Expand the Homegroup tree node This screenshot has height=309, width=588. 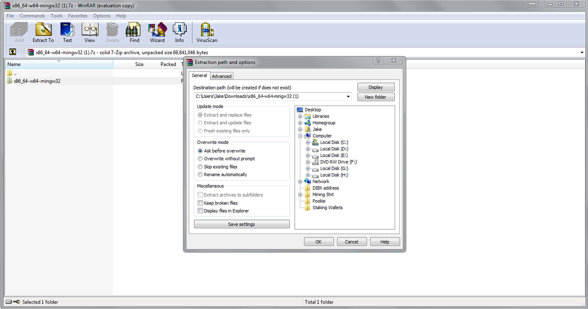click(300, 123)
